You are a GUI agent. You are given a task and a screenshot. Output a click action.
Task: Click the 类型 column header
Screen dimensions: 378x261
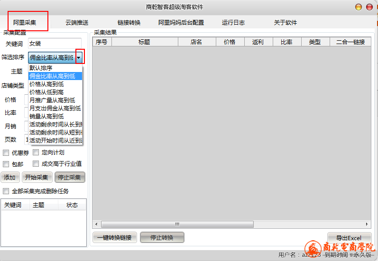click(x=315, y=42)
